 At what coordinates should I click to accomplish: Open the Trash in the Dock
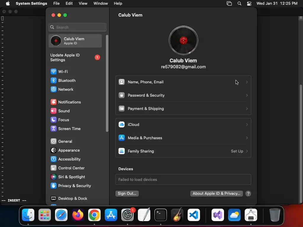[x=275, y=215]
